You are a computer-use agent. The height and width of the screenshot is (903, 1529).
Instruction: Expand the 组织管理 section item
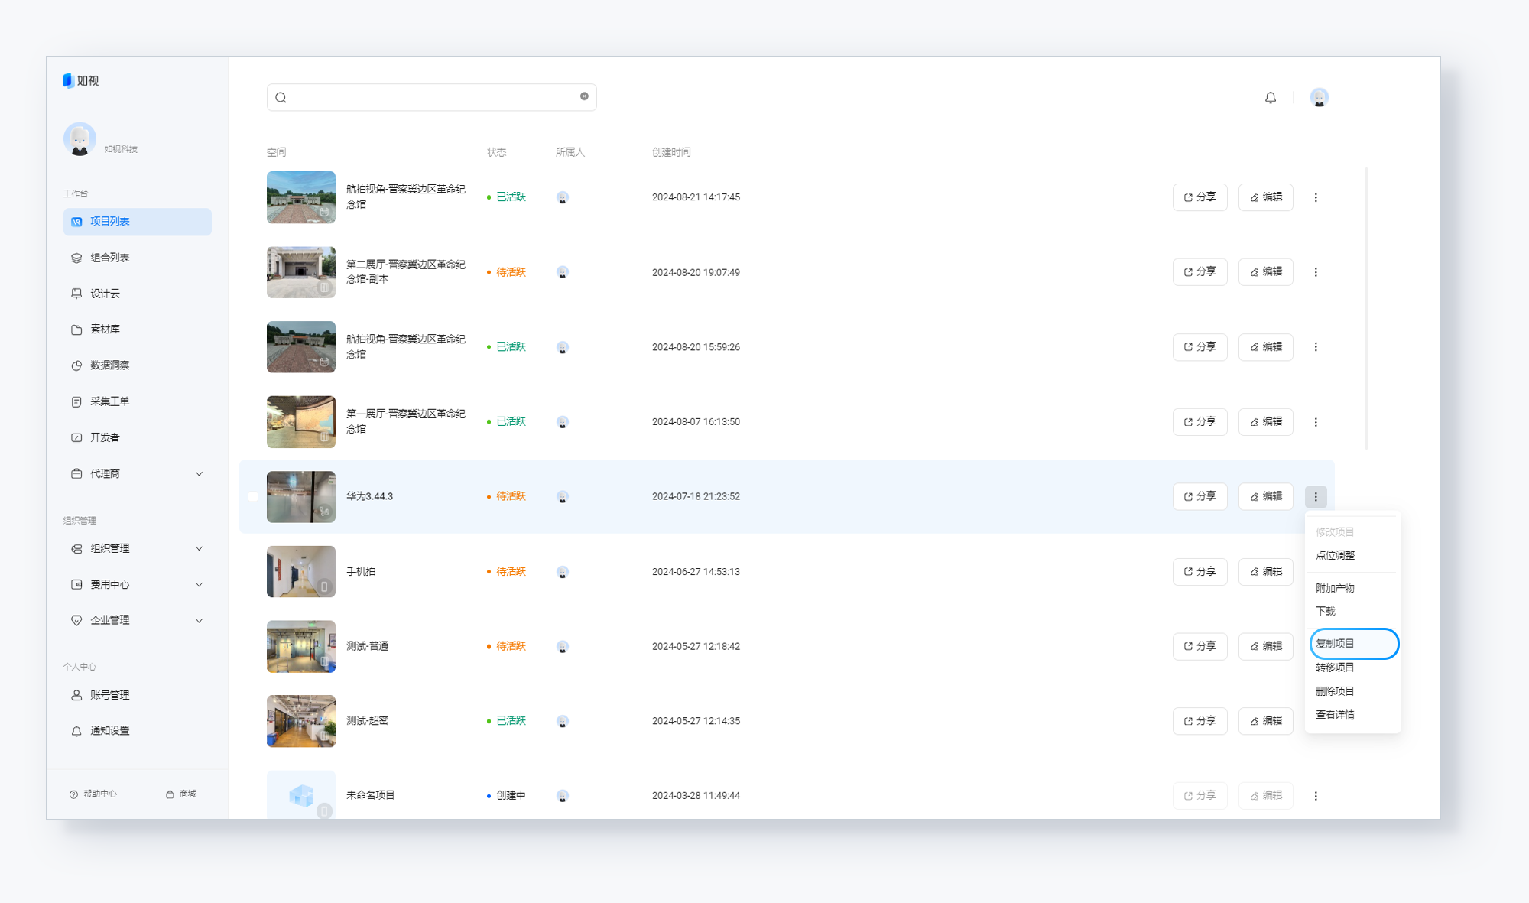click(138, 548)
